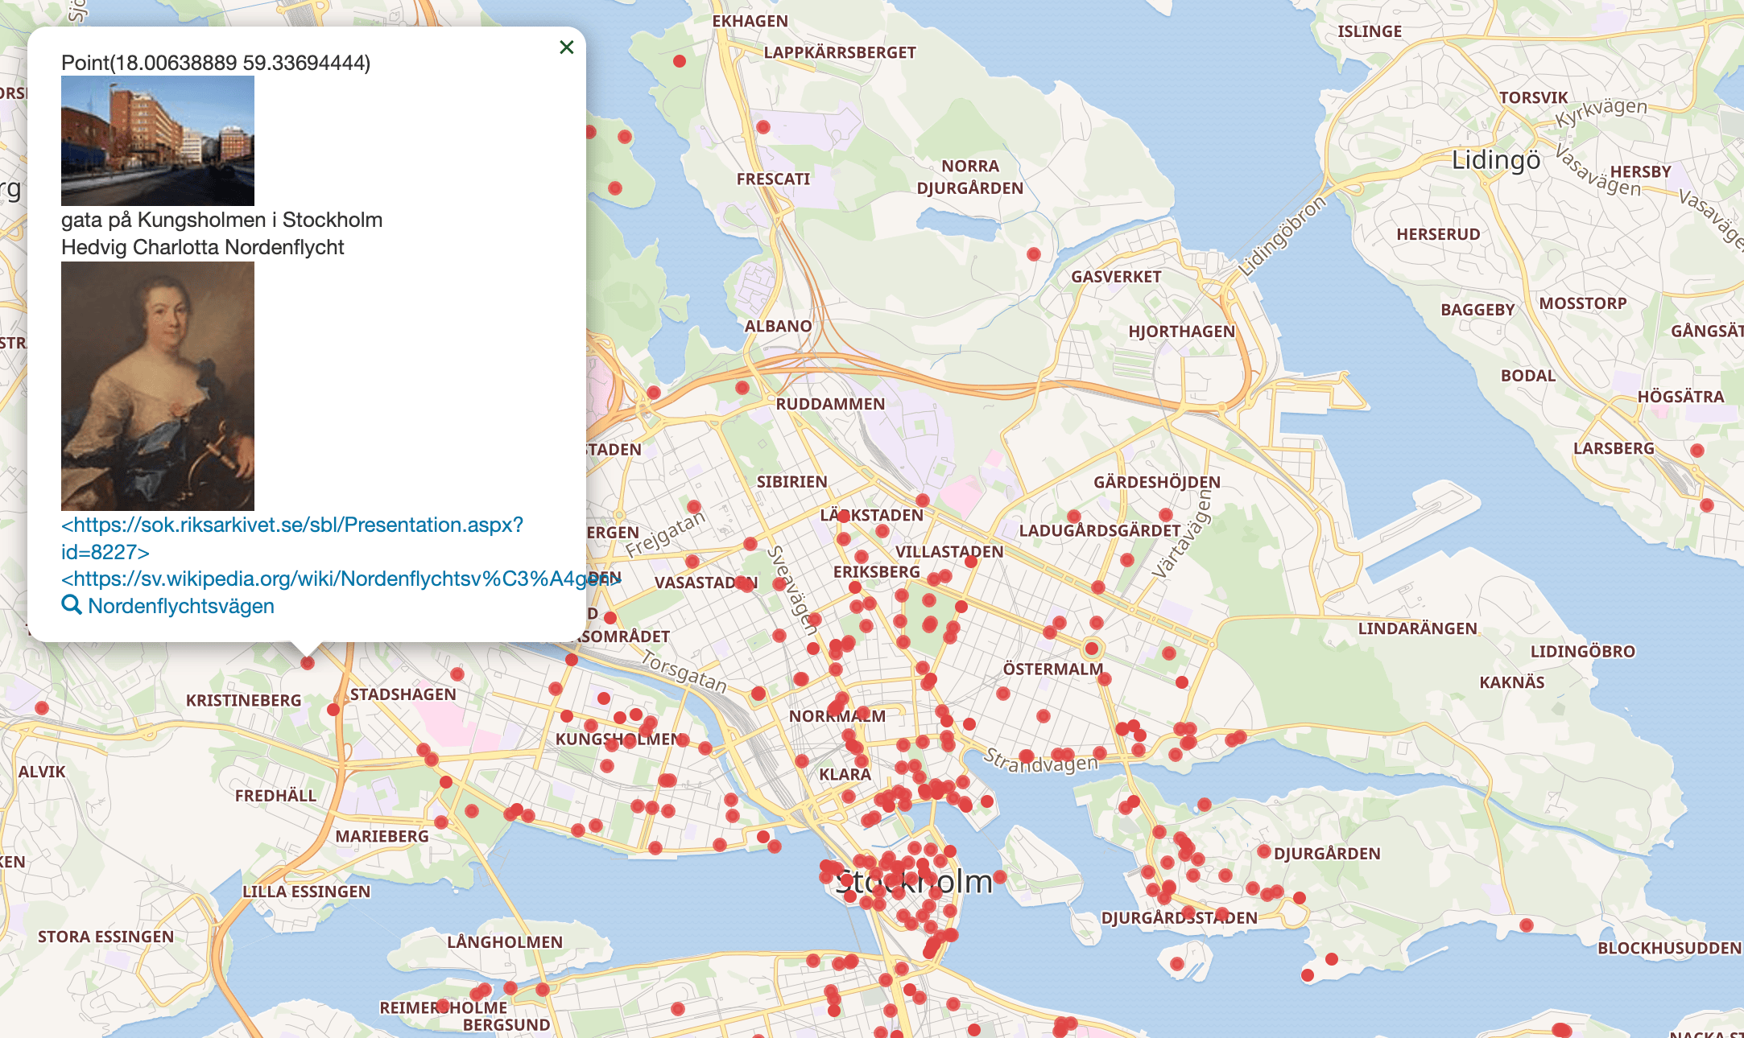
Task: Click the red marker left of Djurgården label
Action: tap(1264, 851)
